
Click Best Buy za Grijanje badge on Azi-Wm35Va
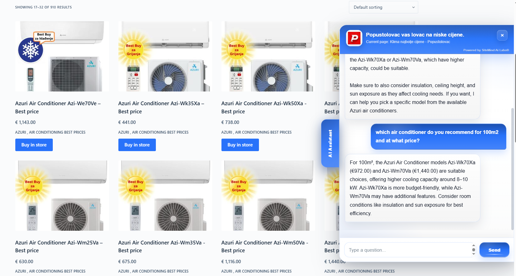pyautogui.click(x=136, y=186)
